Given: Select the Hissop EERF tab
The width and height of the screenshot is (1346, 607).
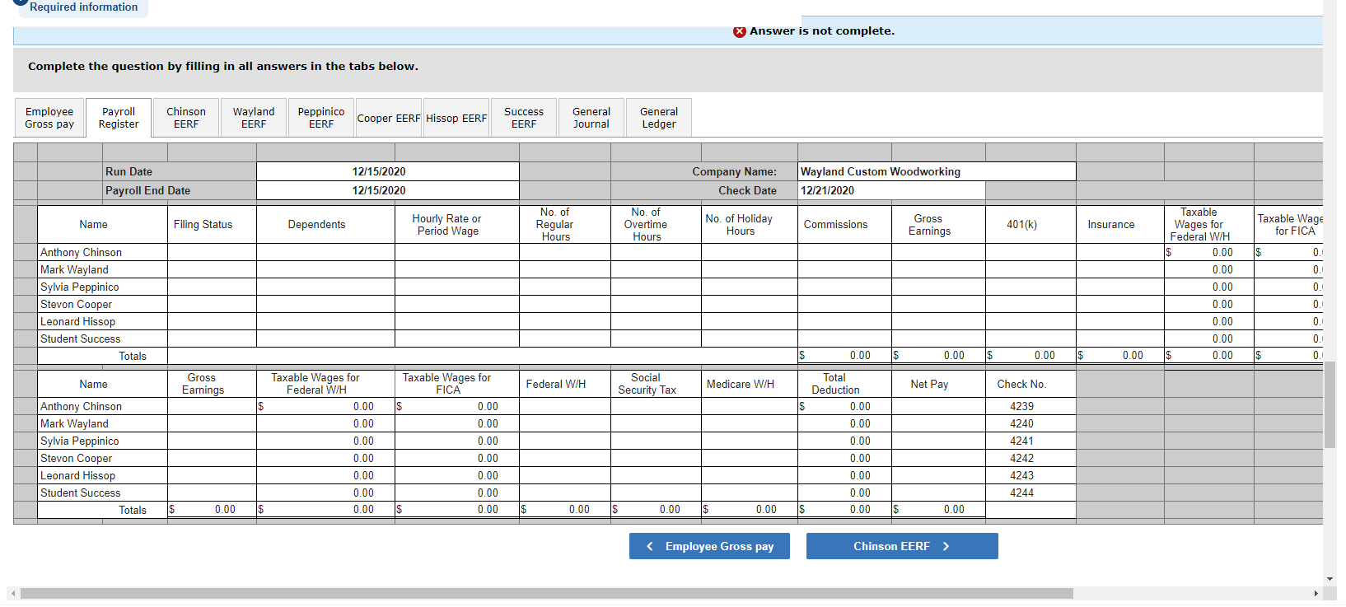Looking at the screenshot, I should point(456,118).
